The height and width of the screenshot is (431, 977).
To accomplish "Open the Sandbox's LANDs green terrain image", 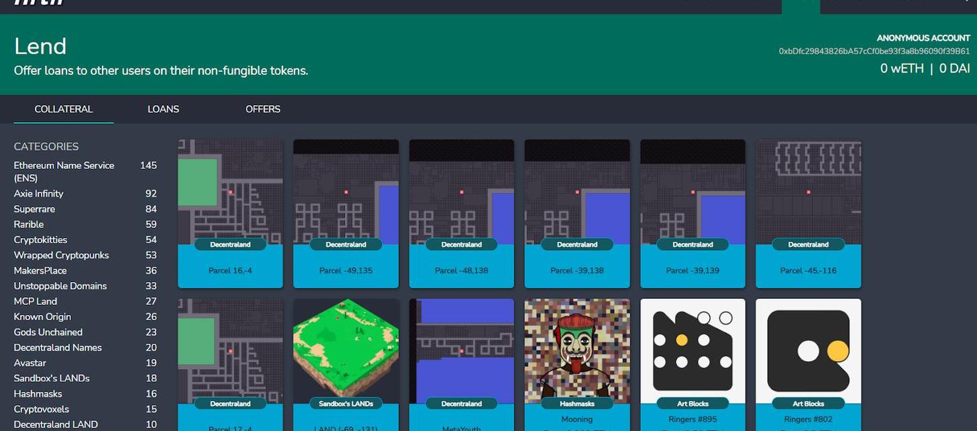I will (346, 349).
